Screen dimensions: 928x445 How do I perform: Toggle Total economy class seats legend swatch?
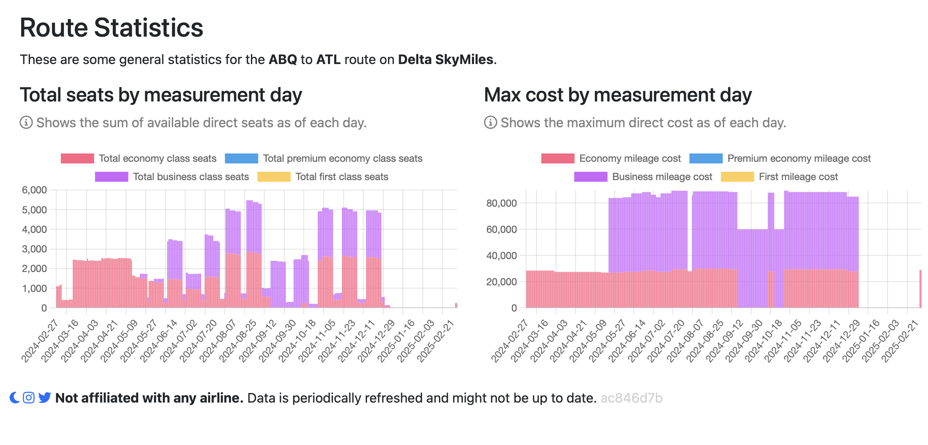pyautogui.click(x=77, y=158)
